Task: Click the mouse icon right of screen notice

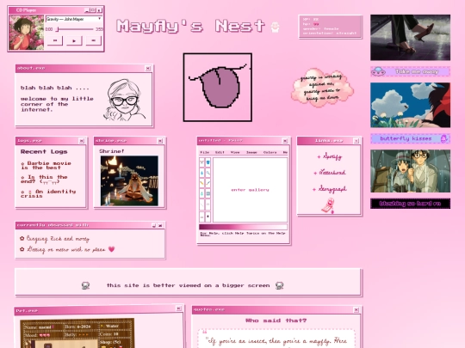Action: click(279, 285)
